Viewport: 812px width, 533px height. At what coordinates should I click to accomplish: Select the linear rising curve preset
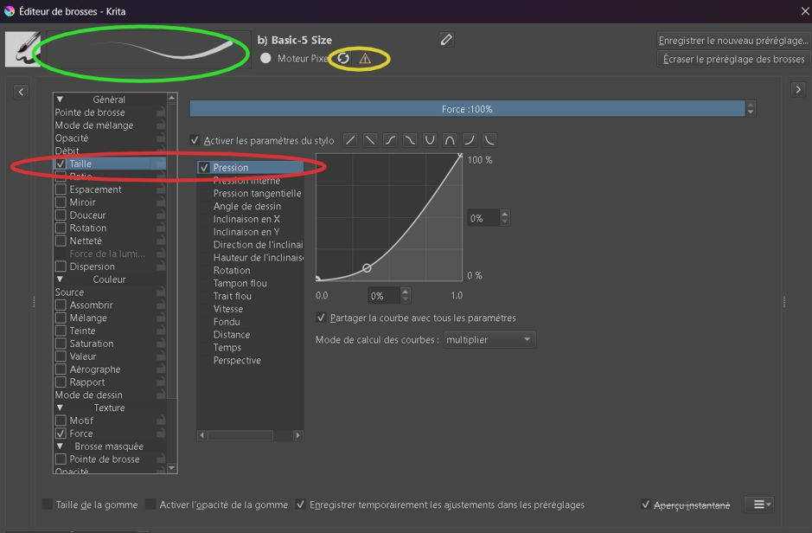coord(350,140)
